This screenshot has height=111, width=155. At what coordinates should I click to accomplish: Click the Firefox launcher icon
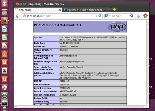[4, 20]
